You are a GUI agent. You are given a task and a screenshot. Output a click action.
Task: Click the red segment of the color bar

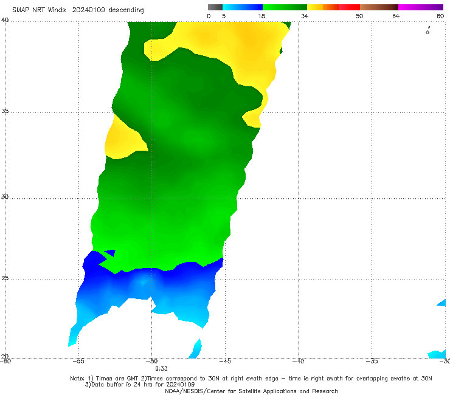click(x=350, y=7)
